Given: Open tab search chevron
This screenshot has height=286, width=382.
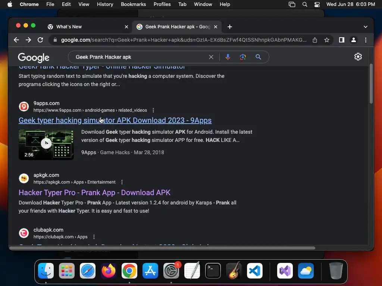Looking at the screenshot, I should [366, 27].
